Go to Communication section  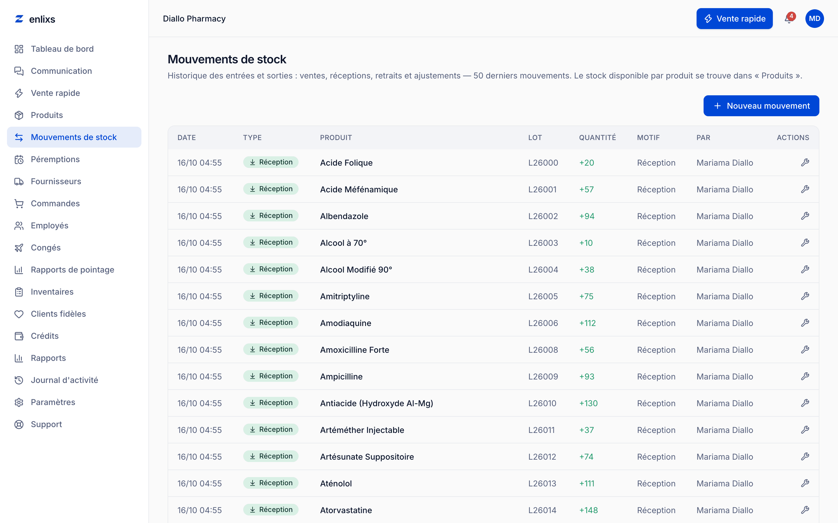point(74,71)
